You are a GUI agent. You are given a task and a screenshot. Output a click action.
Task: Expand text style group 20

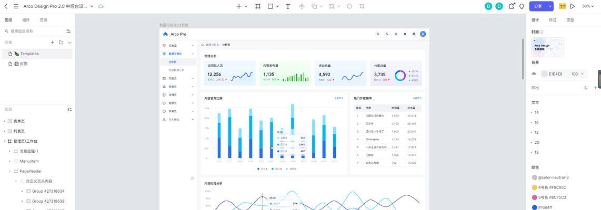tap(532, 142)
